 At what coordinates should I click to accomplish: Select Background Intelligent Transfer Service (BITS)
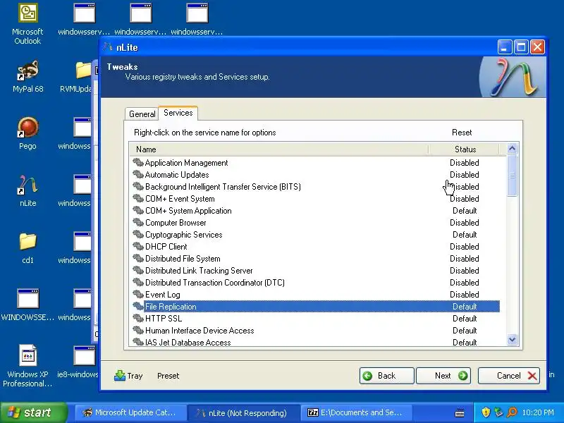click(223, 187)
